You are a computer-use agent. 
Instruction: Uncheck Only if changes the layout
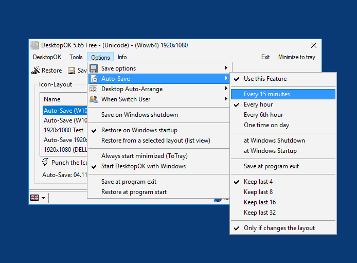(x=279, y=228)
